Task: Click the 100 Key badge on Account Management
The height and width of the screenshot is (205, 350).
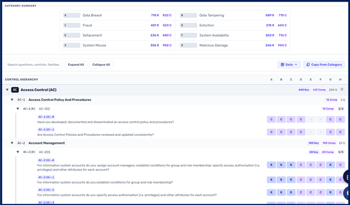Action: (x=313, y=143)
